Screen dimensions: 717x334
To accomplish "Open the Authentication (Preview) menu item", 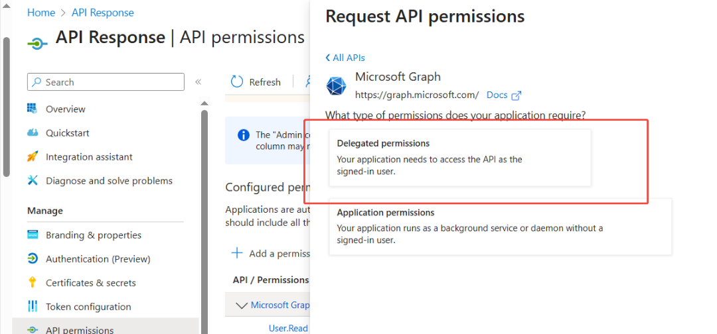I will (x=98, y=259).
